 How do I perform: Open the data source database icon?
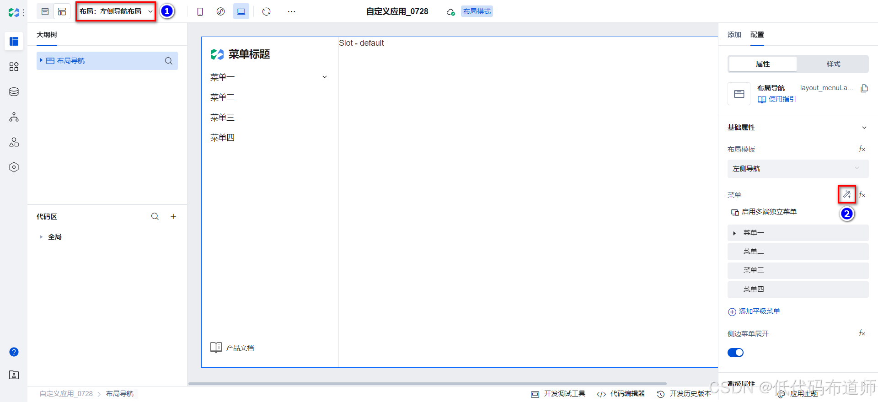[14, 92]
